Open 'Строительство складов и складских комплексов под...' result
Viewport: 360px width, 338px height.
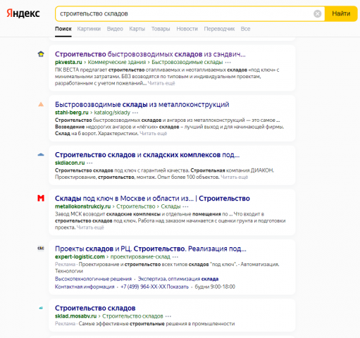[x=147, y=155]
